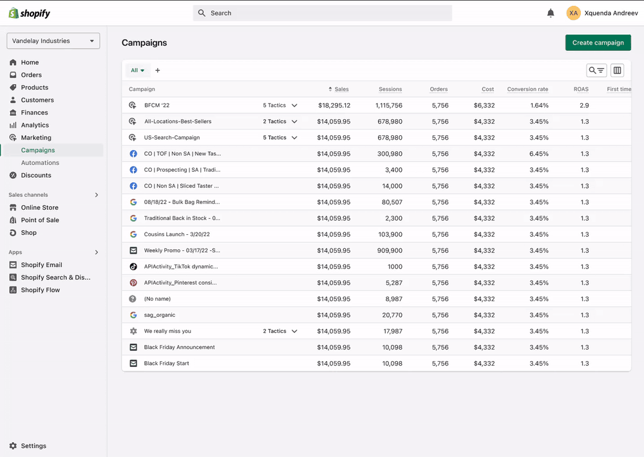Click the Products tag icon
Image resolution: width=644 pixels, height=457 pixels.
point(13,88)
